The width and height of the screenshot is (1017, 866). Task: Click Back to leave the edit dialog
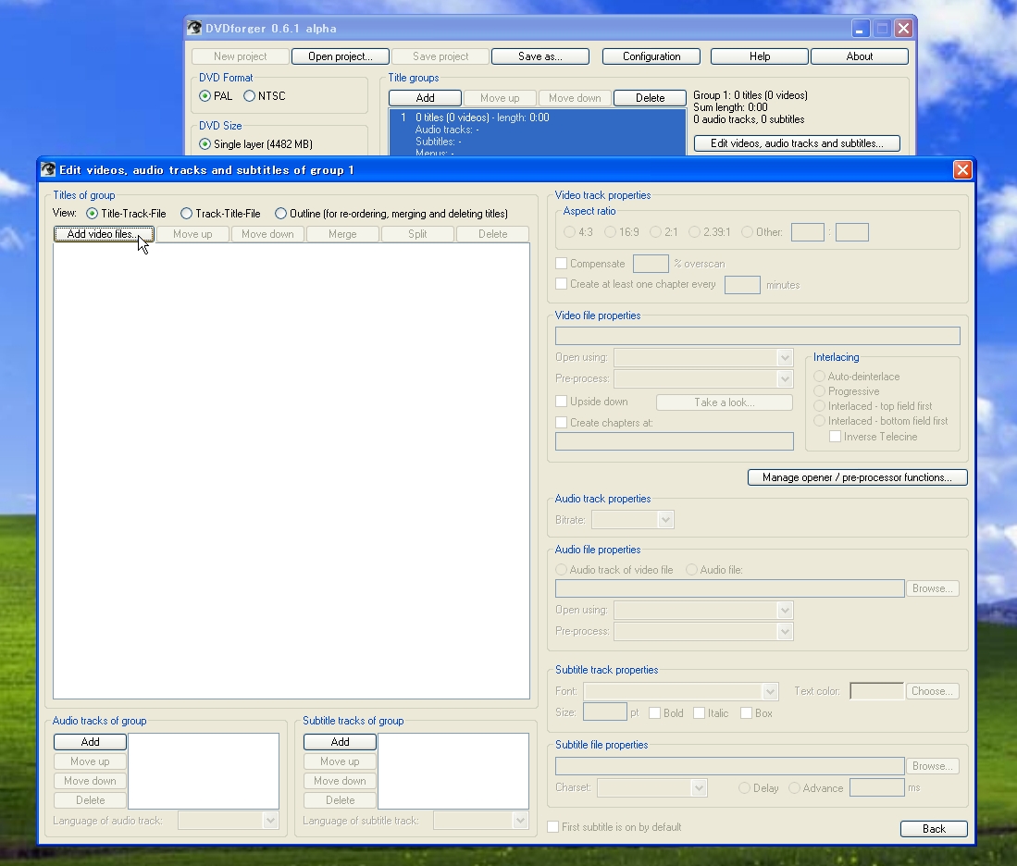tap(934, 829)
